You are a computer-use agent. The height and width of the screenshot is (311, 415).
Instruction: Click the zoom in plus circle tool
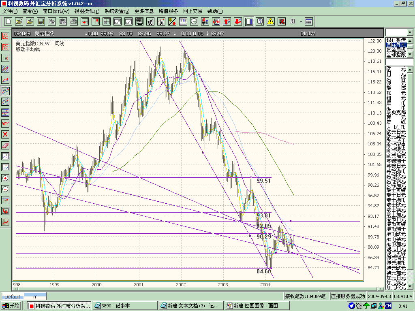pyautogui.click(x=5, y=178)
